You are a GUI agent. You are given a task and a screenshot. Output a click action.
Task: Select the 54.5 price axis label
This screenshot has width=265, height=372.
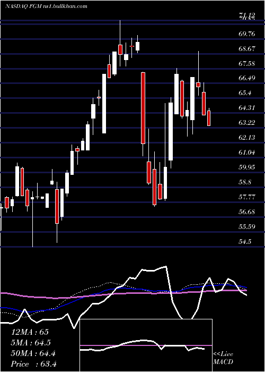(245, 241)
